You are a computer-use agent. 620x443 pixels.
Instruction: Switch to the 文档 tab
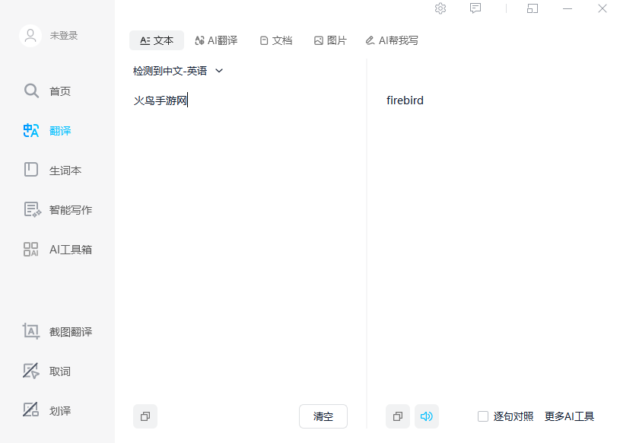276,40
